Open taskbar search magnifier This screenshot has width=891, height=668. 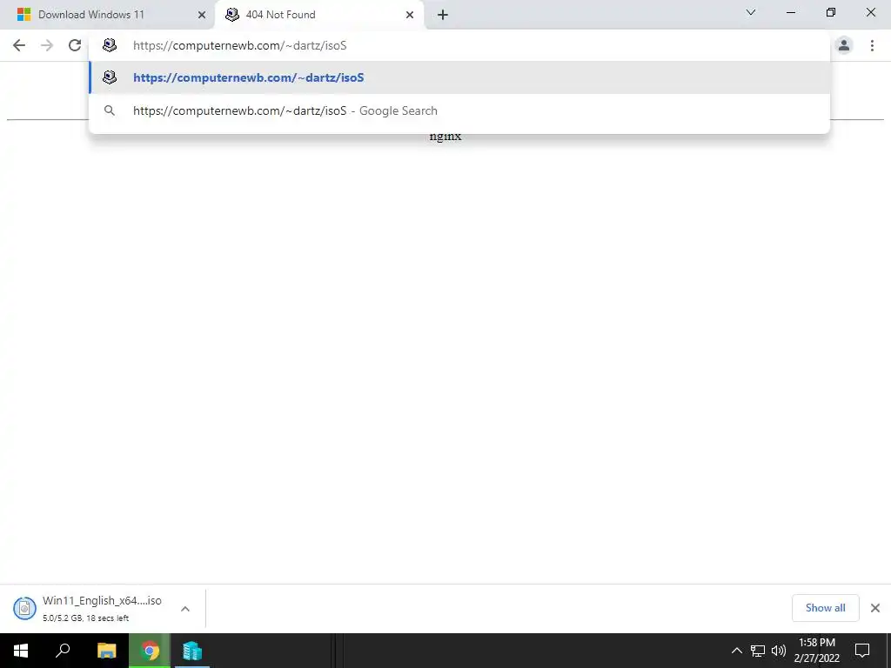pos(63,651)
